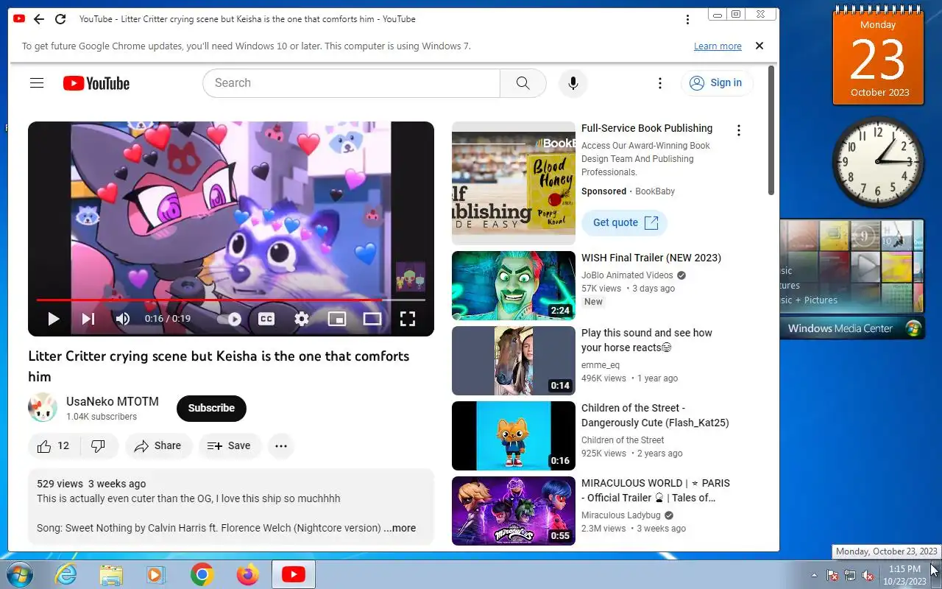Open ad options menu for Full-Service Book Publishing
Image resolution: width=942 pixels, height=589 pixels.
click(738, 130)
